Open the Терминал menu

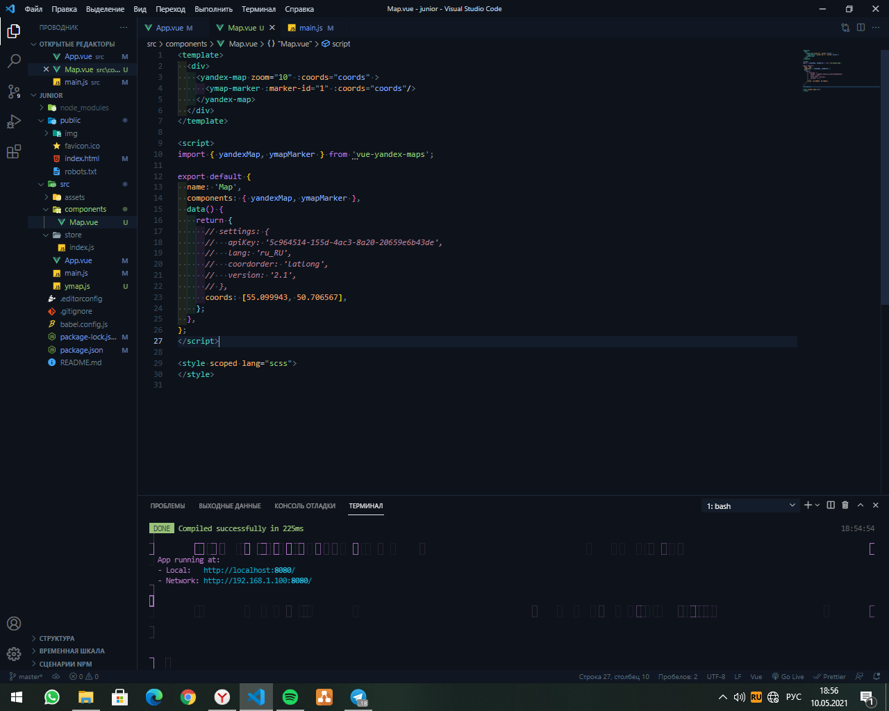point(258,9)
